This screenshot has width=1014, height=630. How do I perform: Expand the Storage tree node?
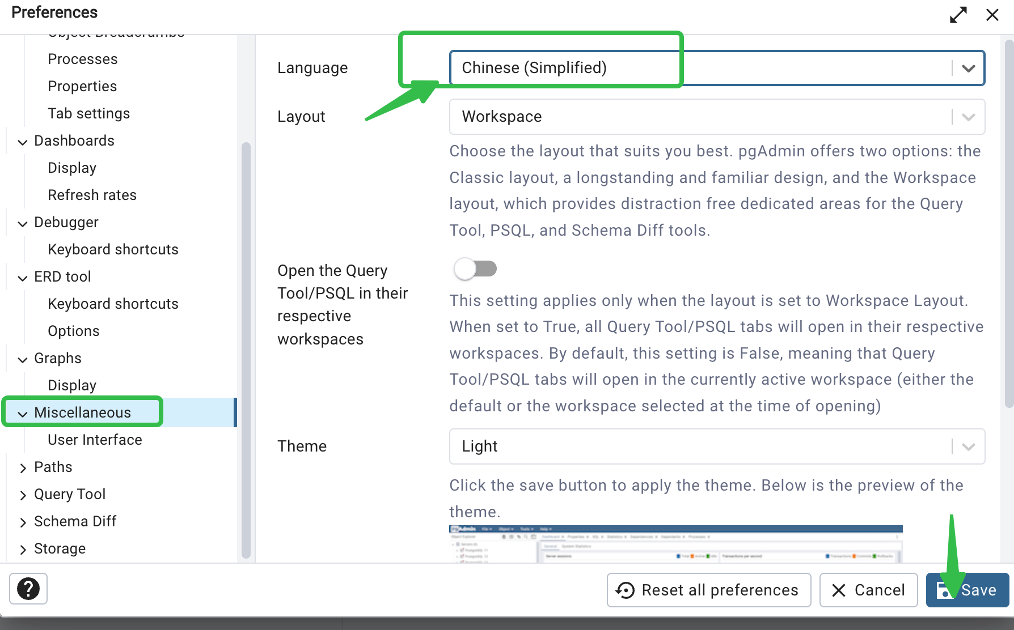(23, 550)
